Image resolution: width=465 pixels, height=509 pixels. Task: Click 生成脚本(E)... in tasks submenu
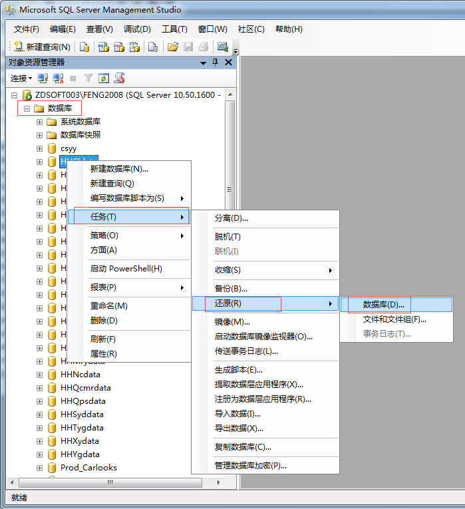coord(265,370)
